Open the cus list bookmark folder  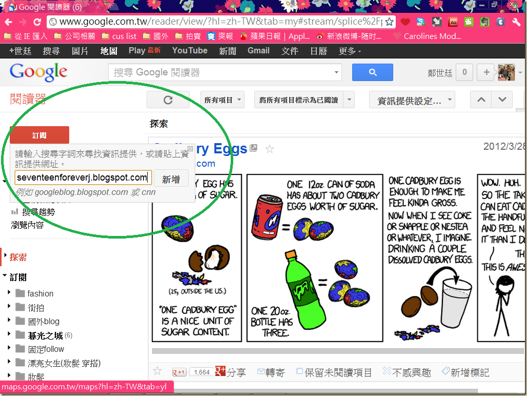[119, 36]
